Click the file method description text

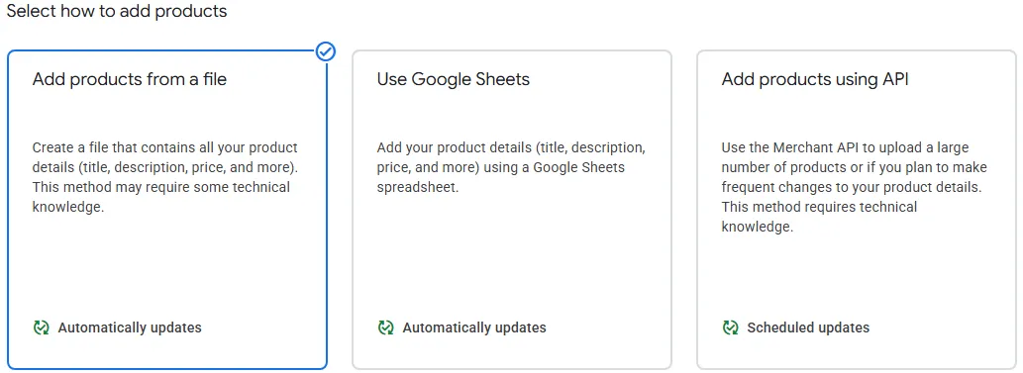(165, 177)
